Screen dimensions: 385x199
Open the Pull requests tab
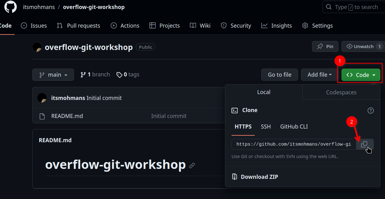(79, 26)
